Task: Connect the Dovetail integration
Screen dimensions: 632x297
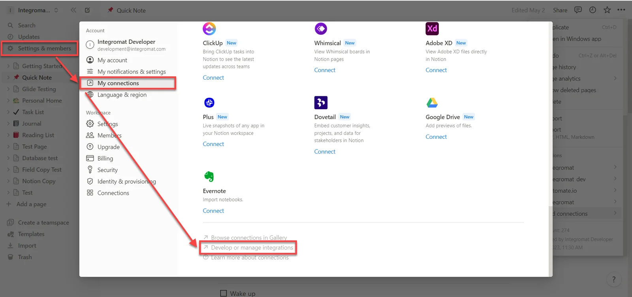Action: (x=325, y=152)
